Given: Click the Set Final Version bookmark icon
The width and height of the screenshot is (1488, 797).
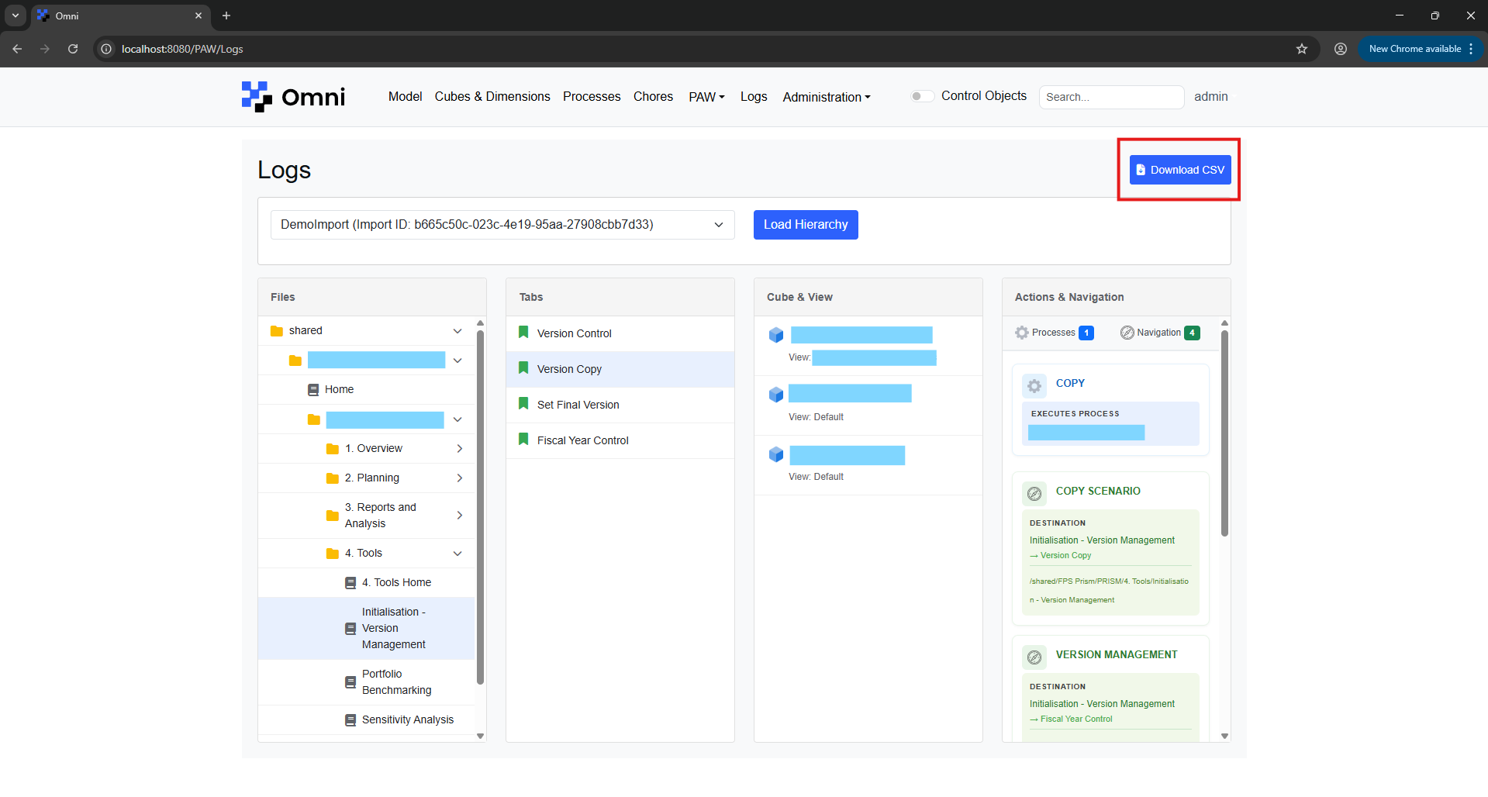Looking at the screenshot, I should 523,404.
